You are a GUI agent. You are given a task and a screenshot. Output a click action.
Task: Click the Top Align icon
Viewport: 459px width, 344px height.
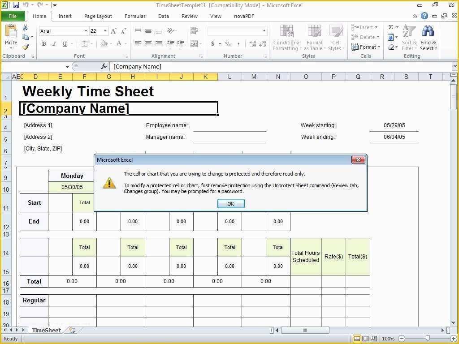138,30
